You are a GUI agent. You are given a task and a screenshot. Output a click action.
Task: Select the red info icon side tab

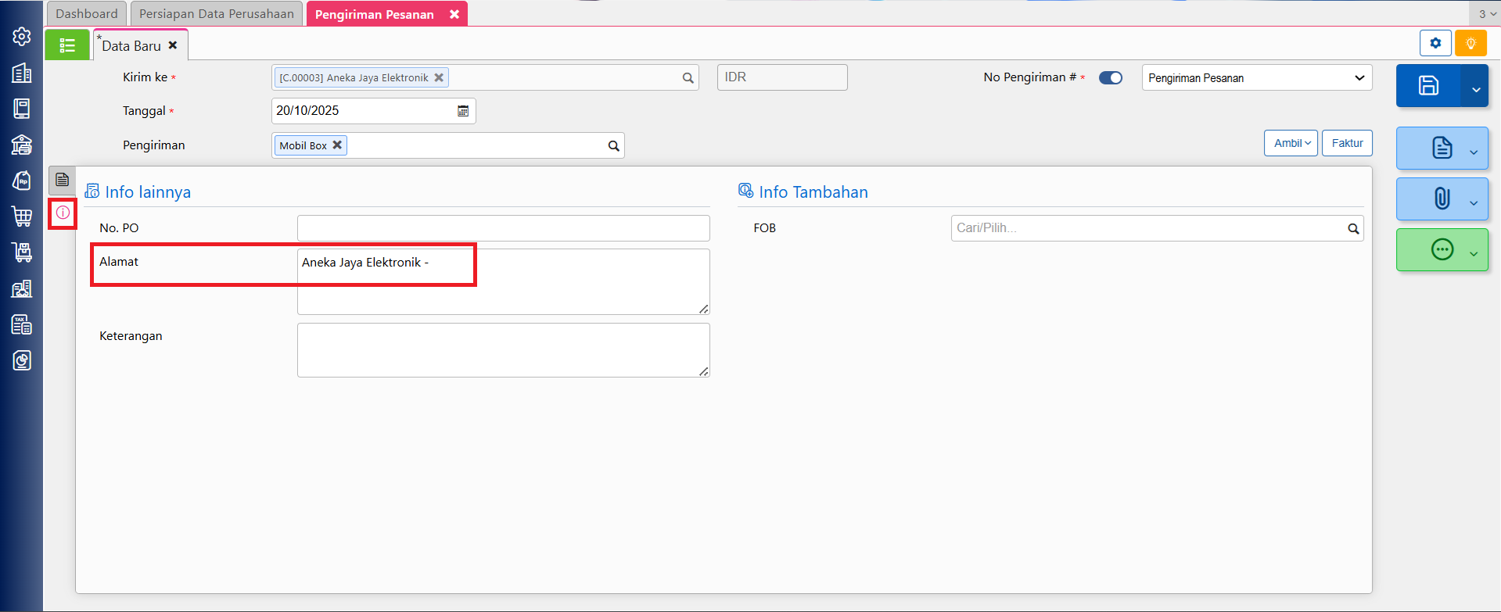tap(63, 213)
